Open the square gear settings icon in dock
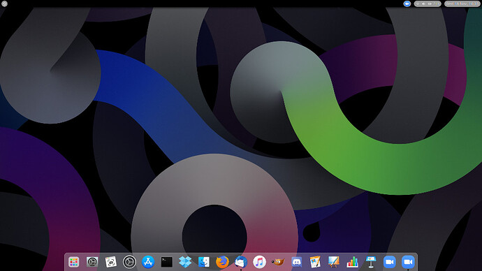Image resolution: width=482 pixels, height=271 pixels. (92, 262)
